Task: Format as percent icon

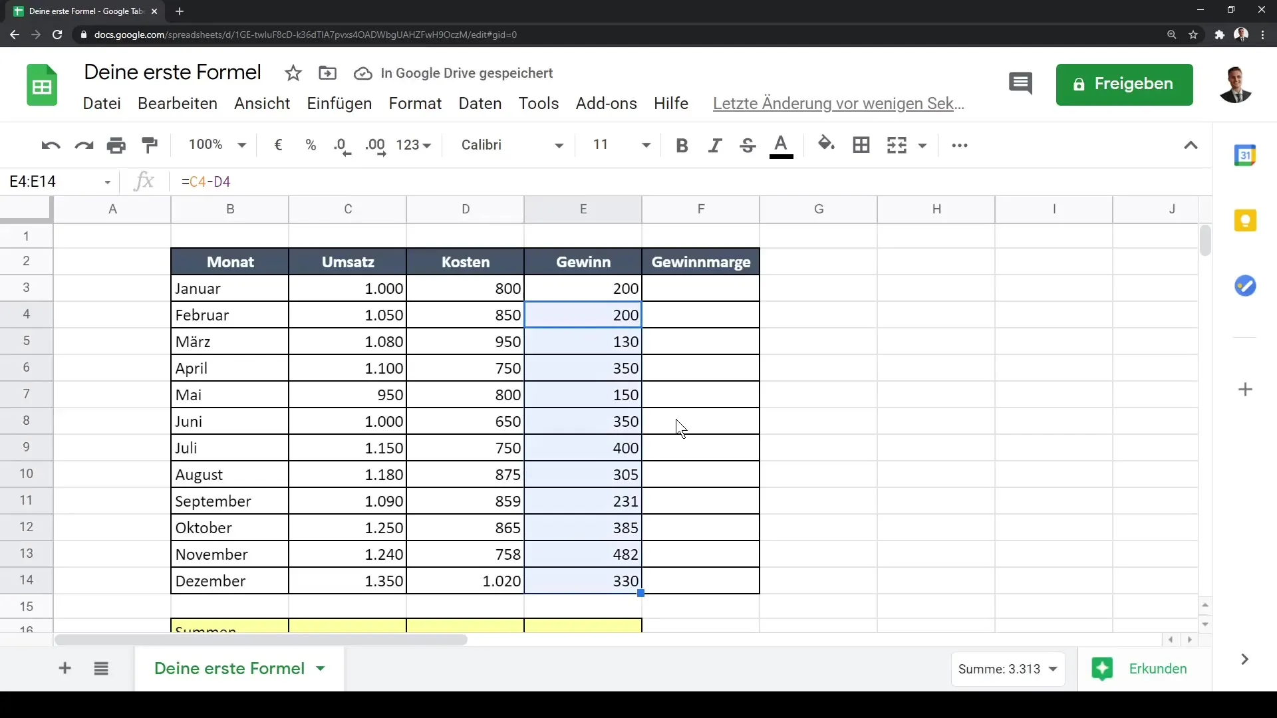Action: (311, 145)
